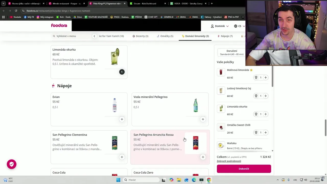Click the foodora logo
Screen dimensions: 327x184
pyautogui.click(x=59, y=26)
